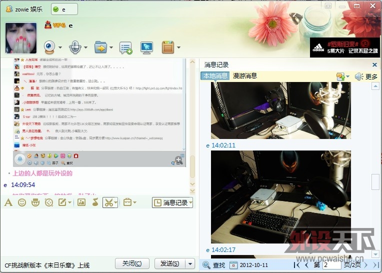Screen dimensions: 382x273
Task: Open send options dropdown next to 发送
Action: 190,263
